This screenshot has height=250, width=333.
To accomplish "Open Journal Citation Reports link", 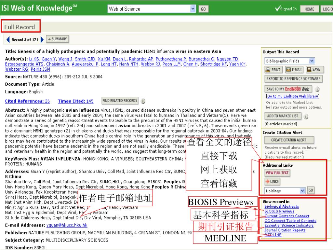I will pyautogui.click(x=285, y=230).
